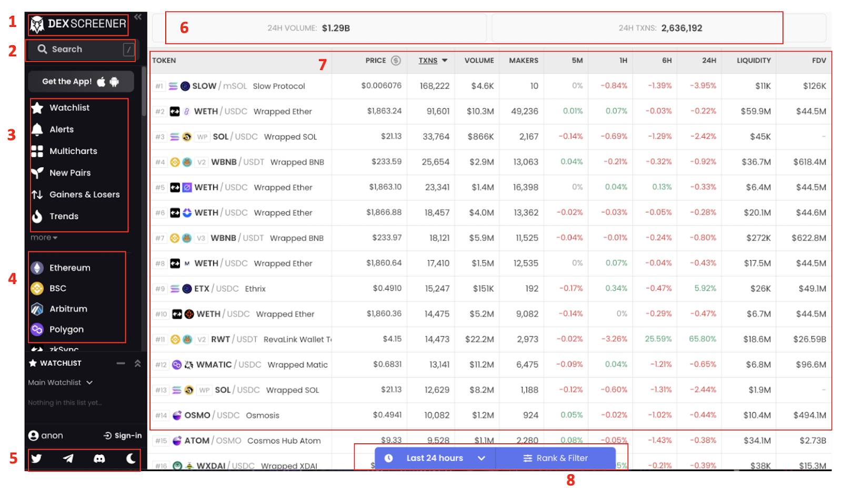Screen dimensions: 842x488
Task: Click the Sign-in link
Action: [123, 435]
